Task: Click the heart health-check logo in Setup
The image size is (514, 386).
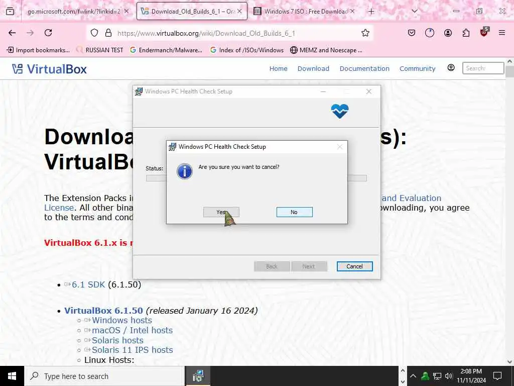Action: pyautogui.click(x=340, y=111)
